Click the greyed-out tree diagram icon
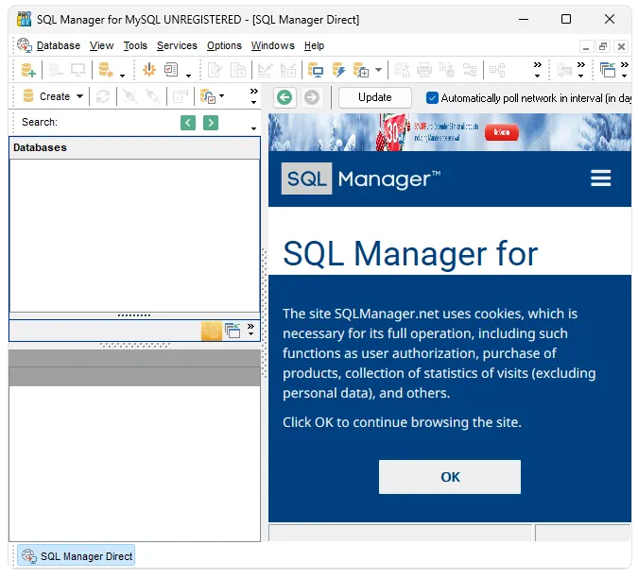 [470, 70]
